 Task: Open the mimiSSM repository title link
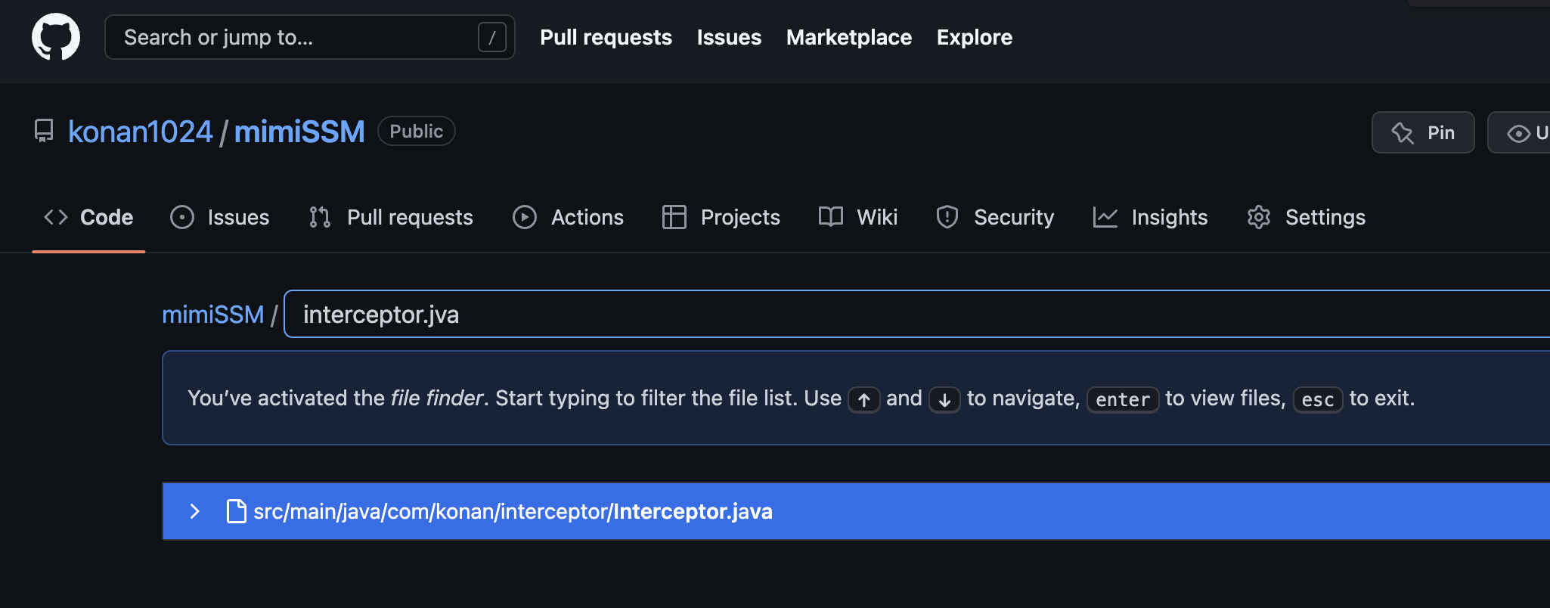(299, 132)
